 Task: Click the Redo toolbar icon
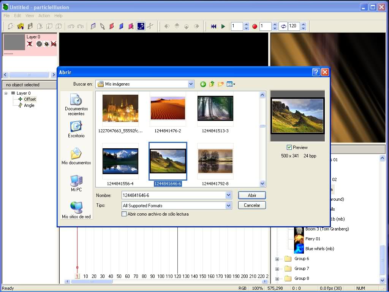pyautogui.click(x=81, y=26)
